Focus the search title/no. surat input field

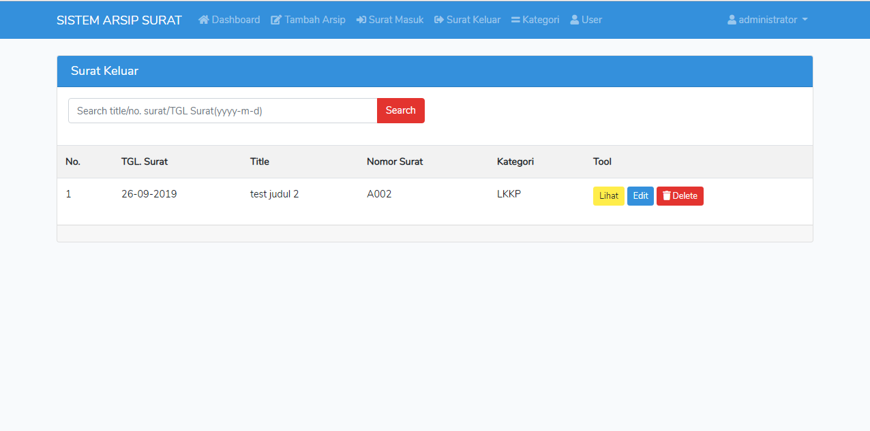click(223, 110)
